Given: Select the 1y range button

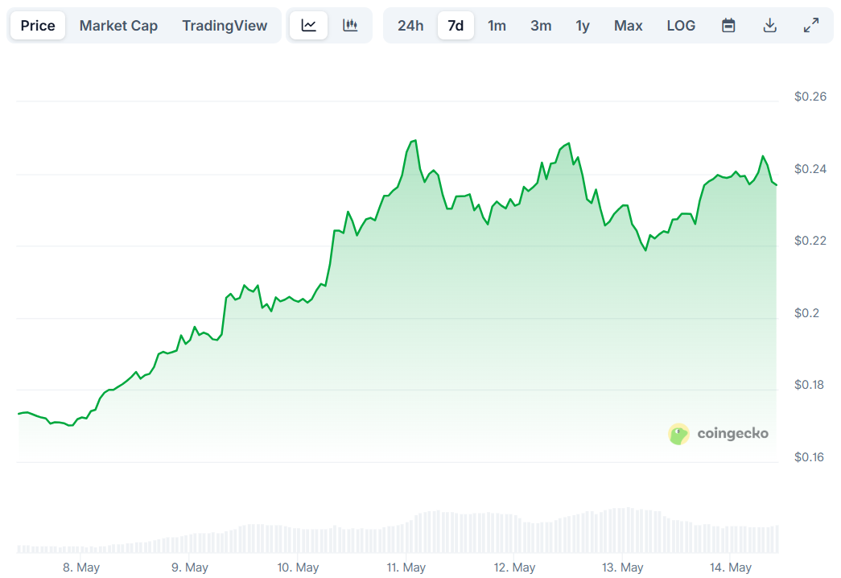Looking at the screenshot, I should point(583,25).
